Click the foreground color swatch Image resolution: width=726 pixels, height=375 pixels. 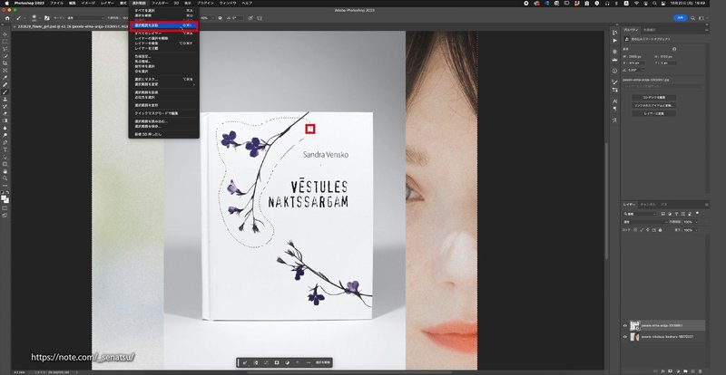point(5,197)
